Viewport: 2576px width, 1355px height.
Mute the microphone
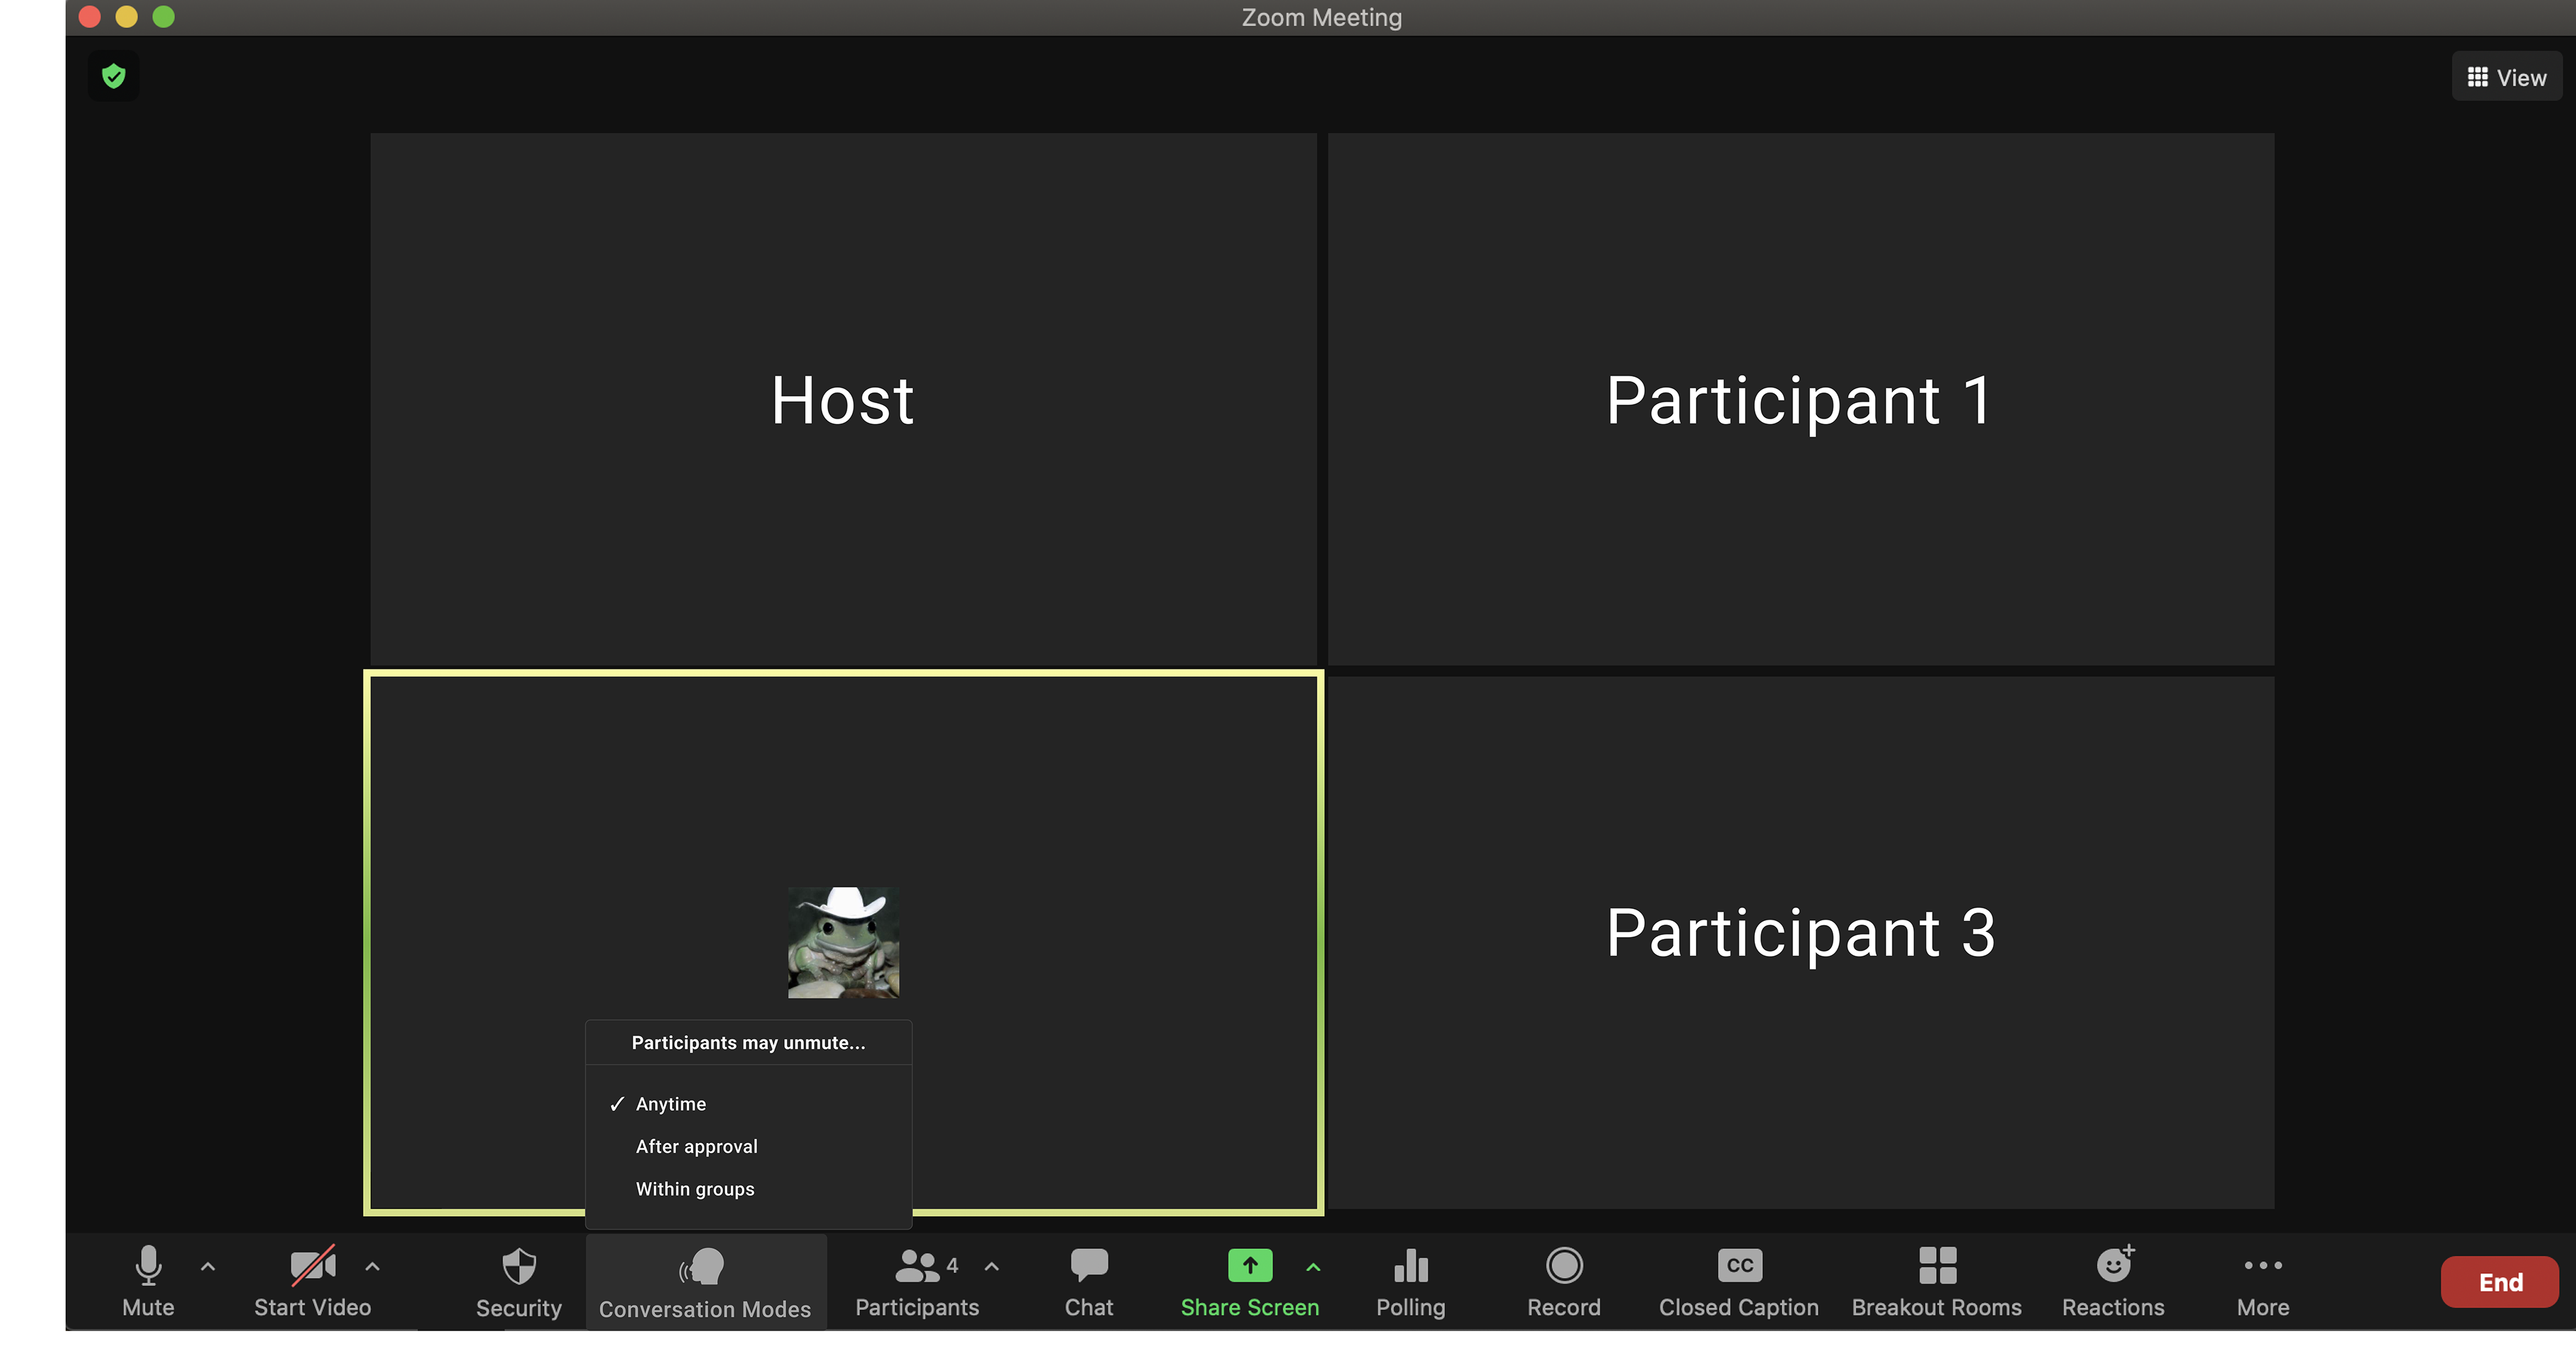(148, 1281)
